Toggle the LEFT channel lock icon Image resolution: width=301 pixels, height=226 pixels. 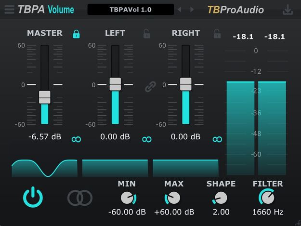click(x=147, y=34)
